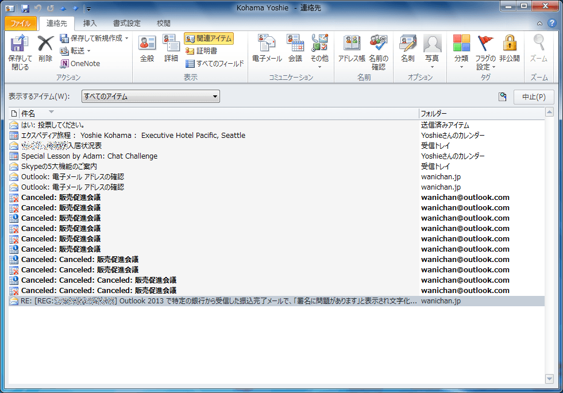Open the Certificates (証明書) view
563x393 pixels.
click(202, 51)
